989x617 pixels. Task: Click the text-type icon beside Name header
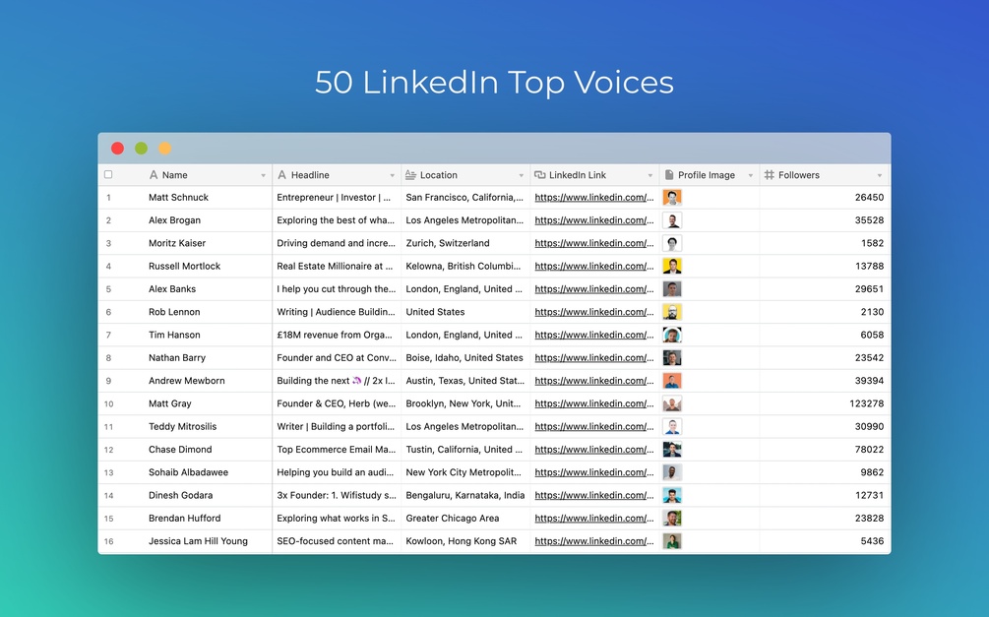(x=154, y=175)
